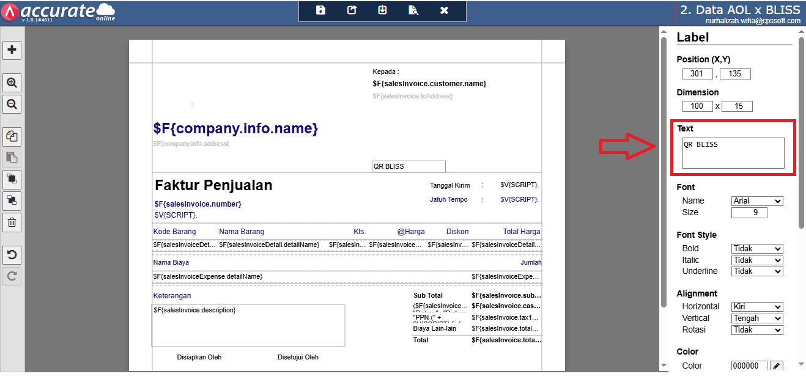Screen dimensions: 806x379
Task: Select the $F{salesInvoiceExpense.detailName} field
Action: pos(207,276)
